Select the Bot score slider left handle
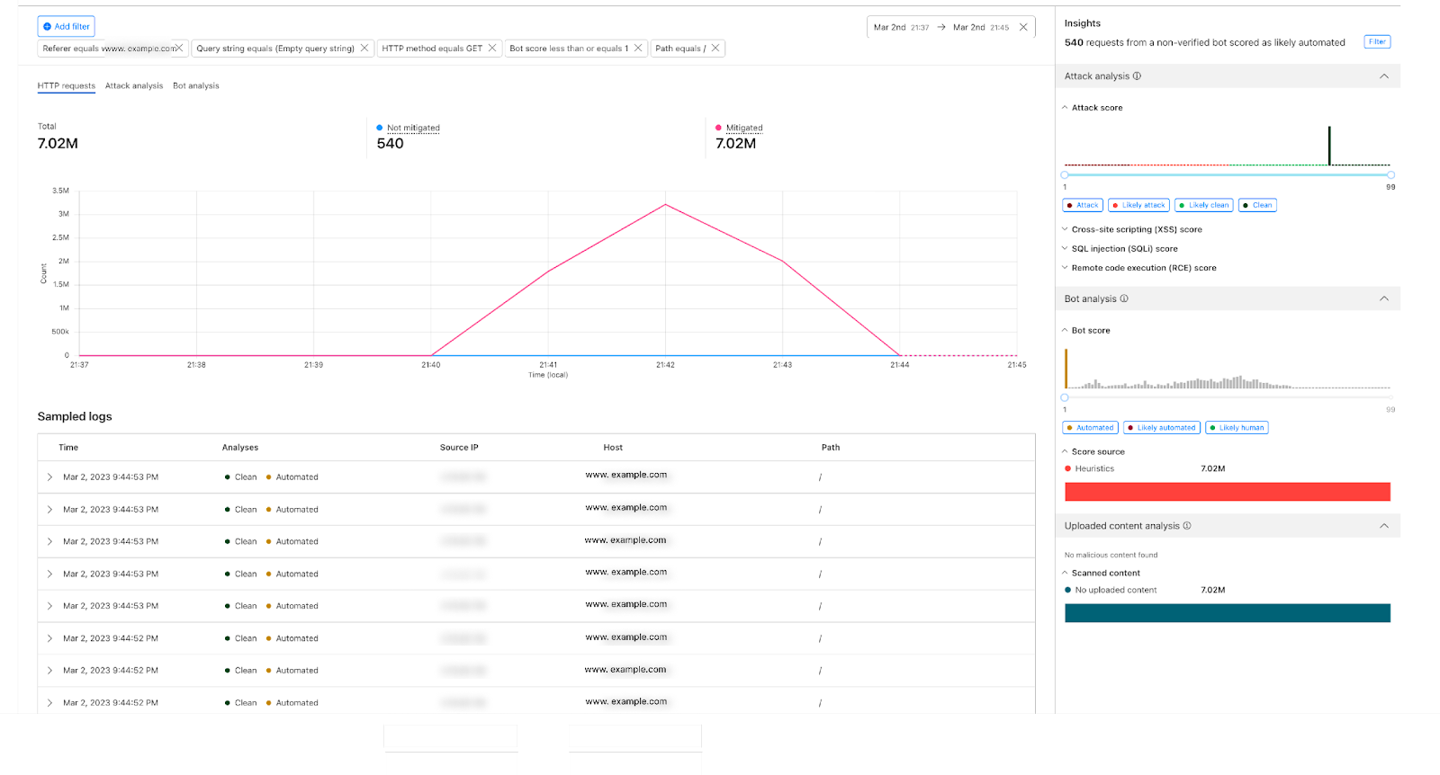Viewport: 1440px width, 775px height. pos(1065,397)
